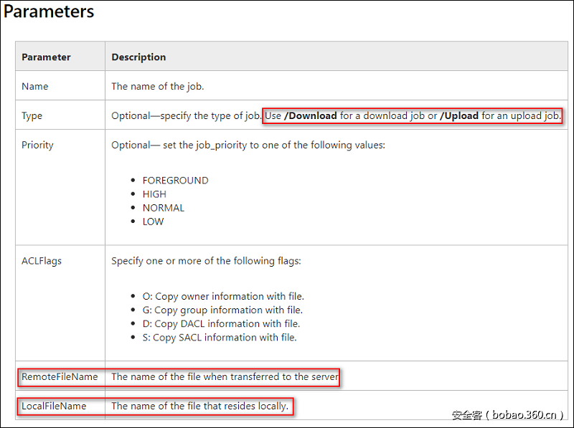Click the Type parameter cell
574x428 pixels.
32,115
